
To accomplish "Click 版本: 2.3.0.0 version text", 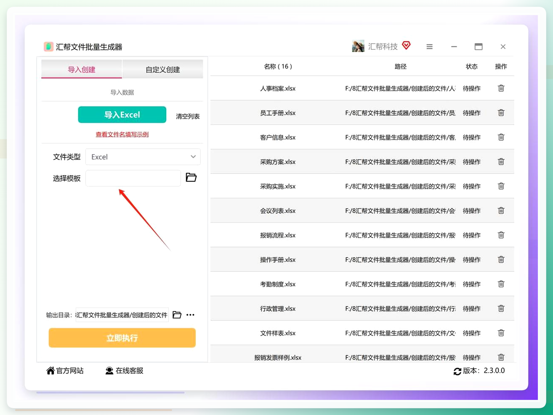I will click(x=484, y=370).
